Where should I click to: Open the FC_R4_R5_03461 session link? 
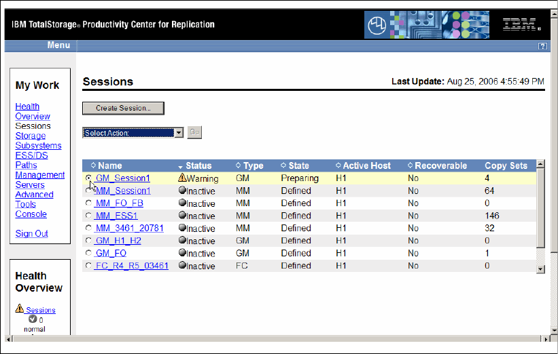131,266
